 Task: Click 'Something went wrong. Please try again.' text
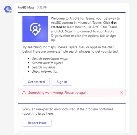click(58, 93)
